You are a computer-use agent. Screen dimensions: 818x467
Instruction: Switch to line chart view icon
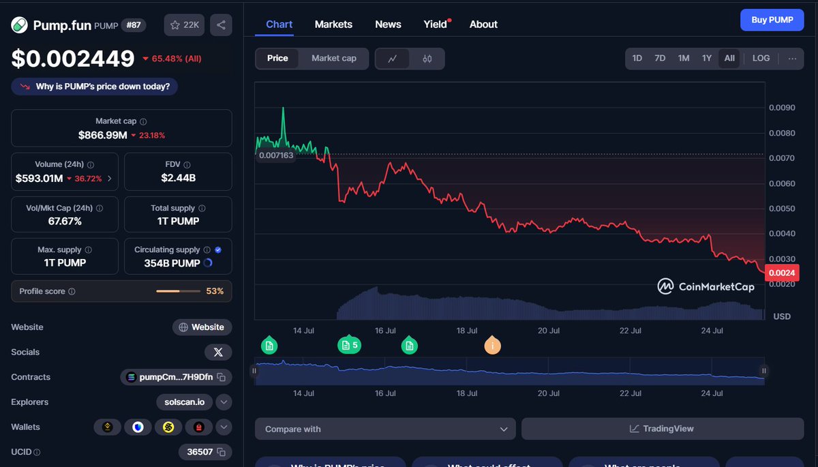(393, 59)
